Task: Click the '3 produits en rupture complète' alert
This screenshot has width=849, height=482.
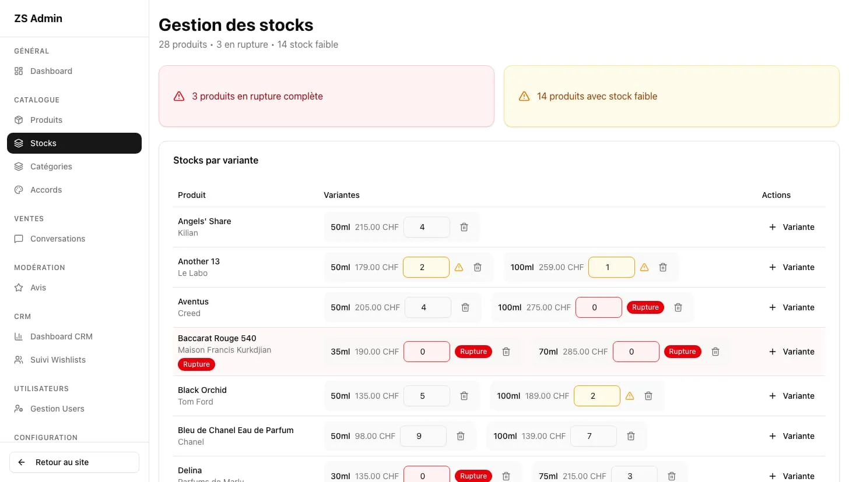Action: (327, 96)
